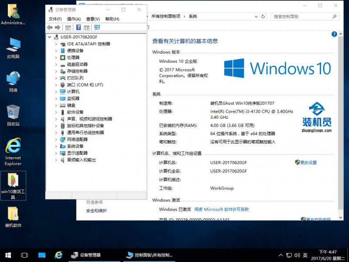Click the help question mark in System panel
This screenshot has width=349, height=262.
[334, 34]
